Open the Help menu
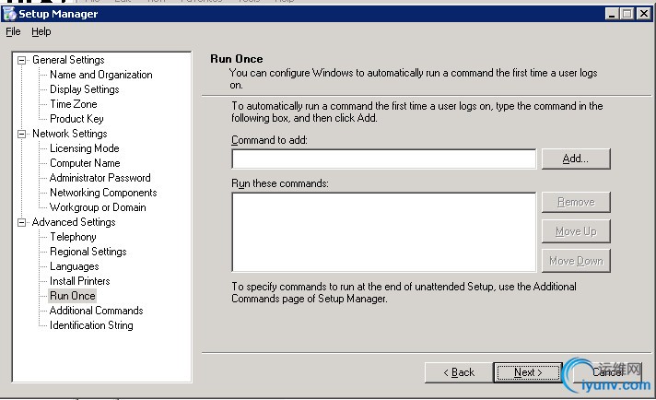Screen dimensions: 656x400 [x=41, y=31]
